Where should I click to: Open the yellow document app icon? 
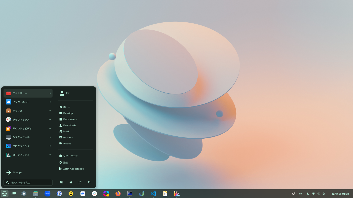pyautogui.click(x=165, y=193)
